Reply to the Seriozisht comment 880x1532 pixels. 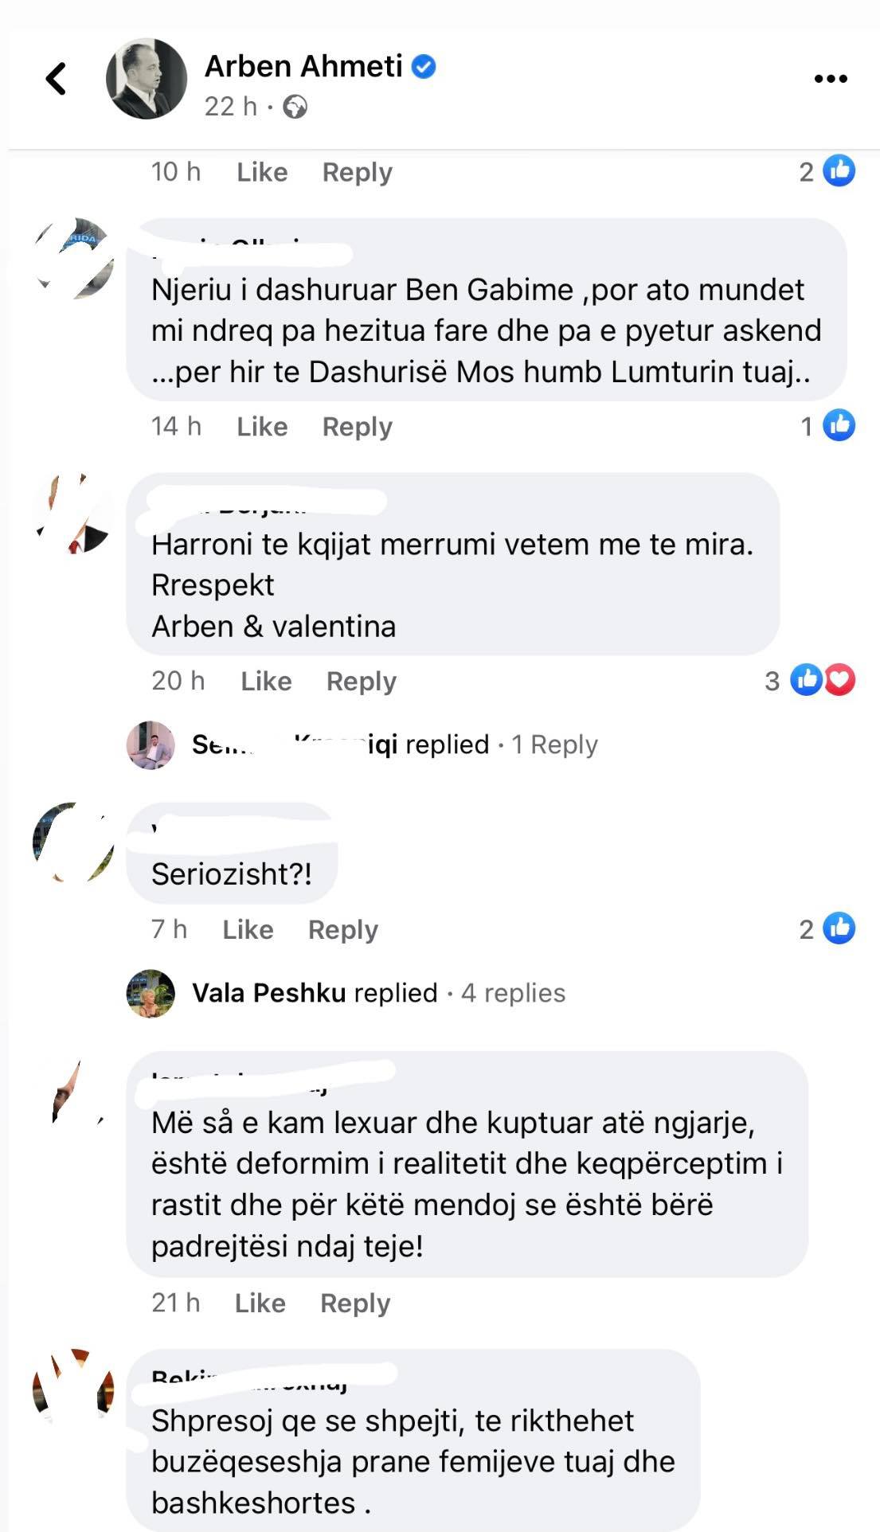click(x=343, y=930)
